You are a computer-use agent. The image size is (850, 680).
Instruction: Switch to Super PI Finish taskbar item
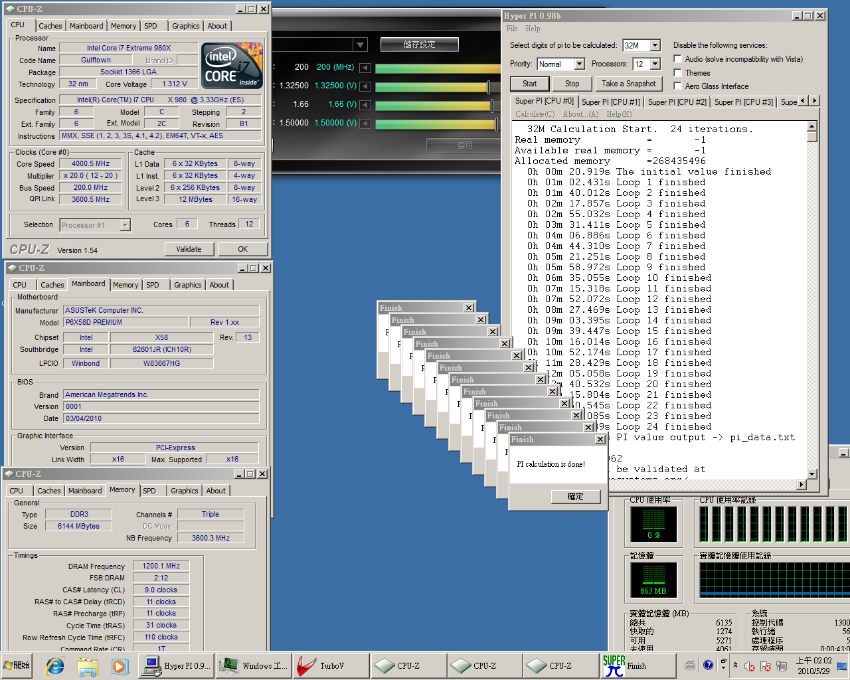pyautogui.click(x=637, y=665)
